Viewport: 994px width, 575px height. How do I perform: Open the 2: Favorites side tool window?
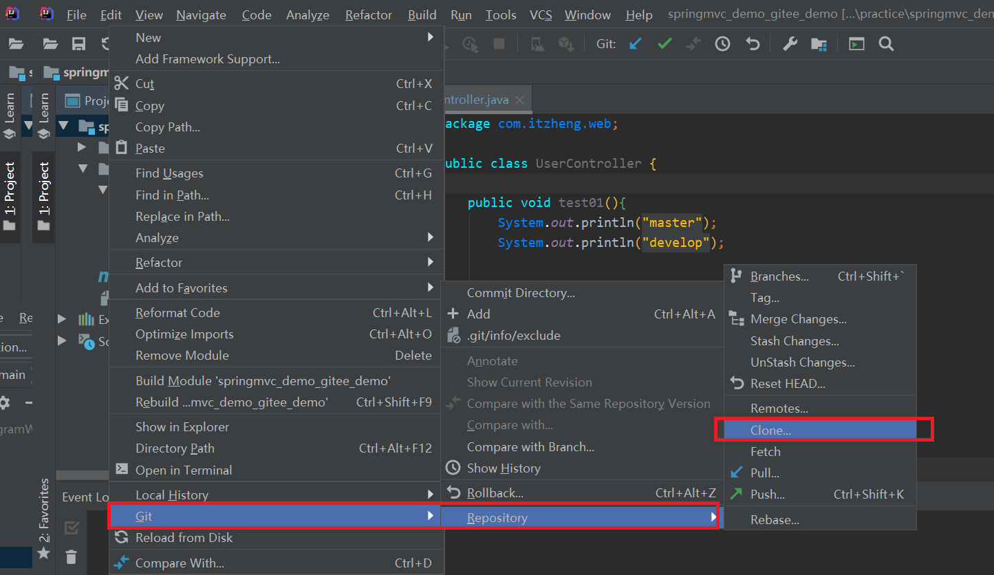pyautogui.click(x=44, y=517)
